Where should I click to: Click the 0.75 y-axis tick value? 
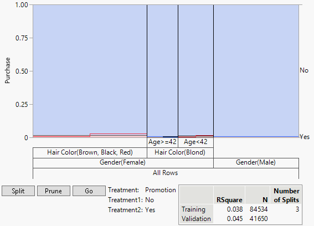pos(22,38)
